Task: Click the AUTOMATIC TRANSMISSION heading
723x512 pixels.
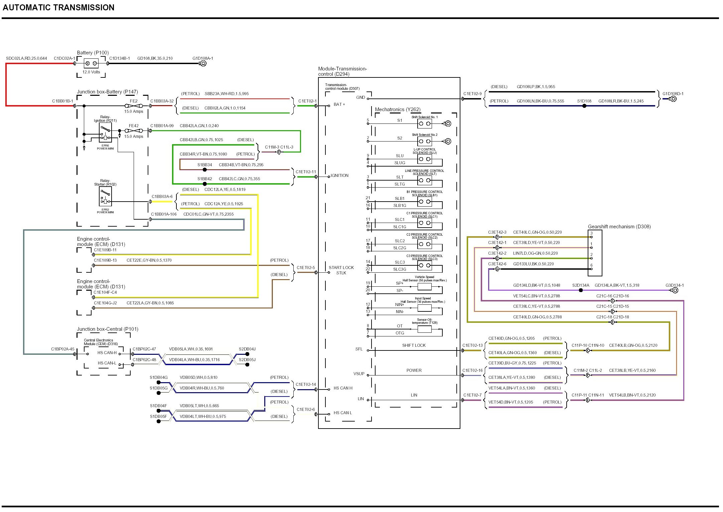Action: tap(58, 8)
